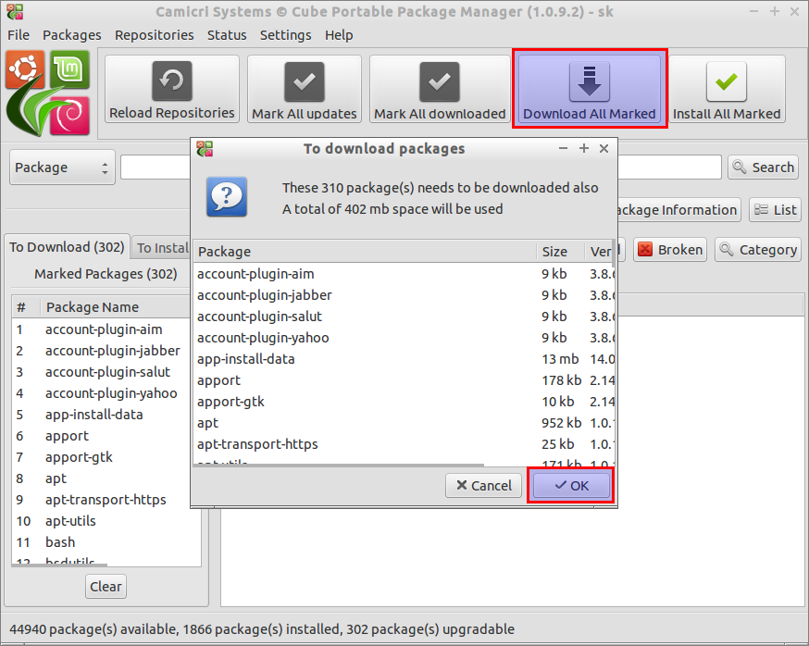The image size is (809, 646).
Task: Click the Reload Repositories toolbar icon
Action: click(172, 81)
